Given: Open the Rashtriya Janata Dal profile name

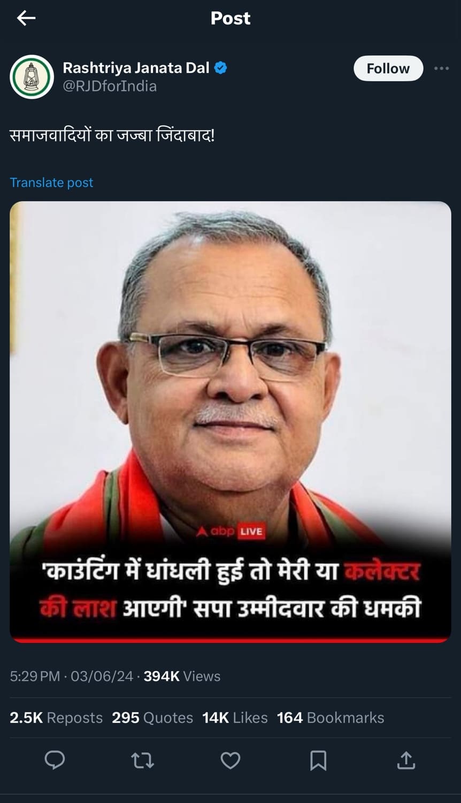Looking at the screenshot, I should pos(136,68).
